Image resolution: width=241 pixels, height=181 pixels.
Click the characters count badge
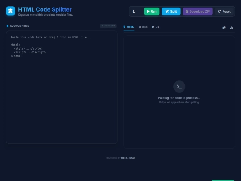pyautogui.click(x=108, y=26)
